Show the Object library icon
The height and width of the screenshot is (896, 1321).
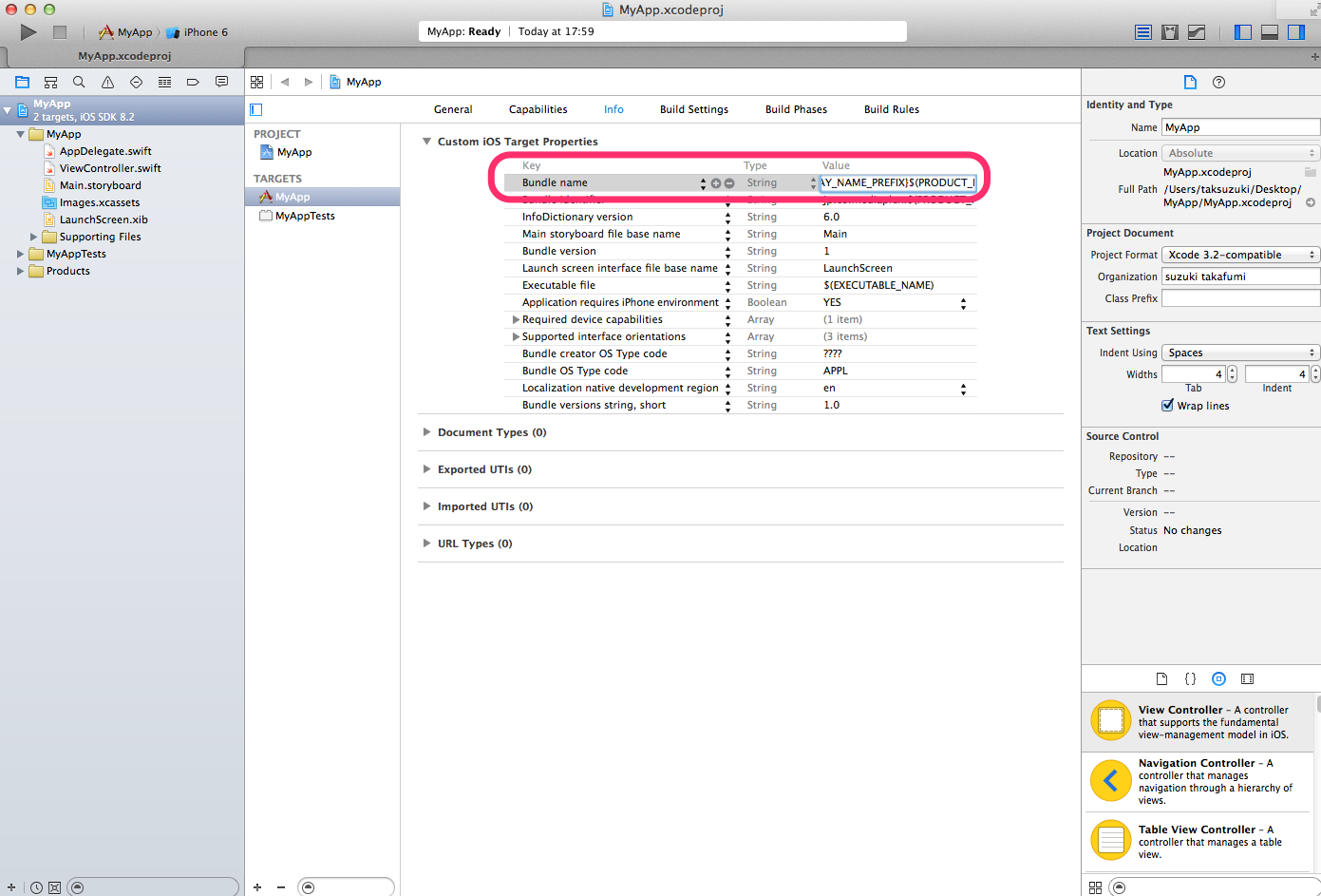tap(1218, 678)
